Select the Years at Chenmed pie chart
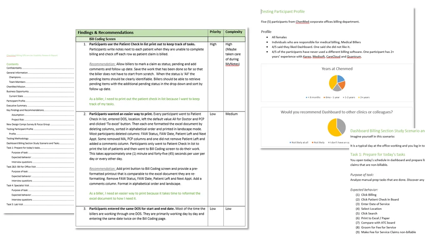The width and height of the screenshot is (425, 239). coord(337,83)
